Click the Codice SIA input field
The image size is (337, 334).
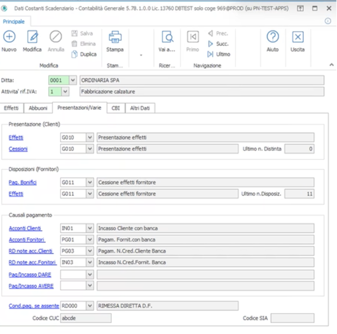(292, 318)
